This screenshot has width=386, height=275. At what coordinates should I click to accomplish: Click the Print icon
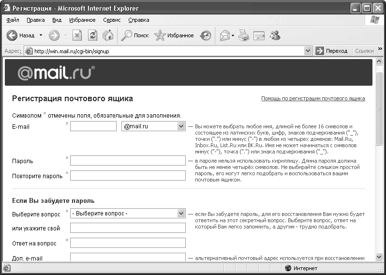244,35
